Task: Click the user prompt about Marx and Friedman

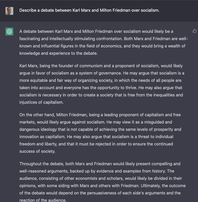Action: (x=89, y=10)
